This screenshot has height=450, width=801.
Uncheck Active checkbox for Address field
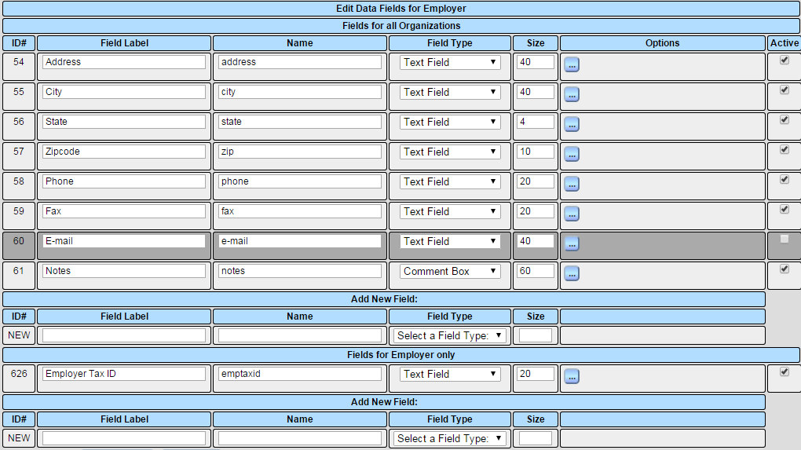coord(784,60)
